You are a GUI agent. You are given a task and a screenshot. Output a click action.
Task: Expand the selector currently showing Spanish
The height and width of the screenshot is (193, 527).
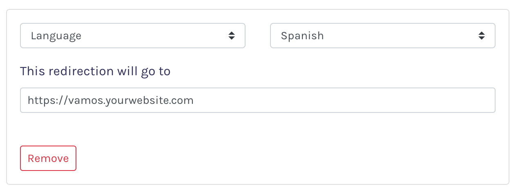382,36
